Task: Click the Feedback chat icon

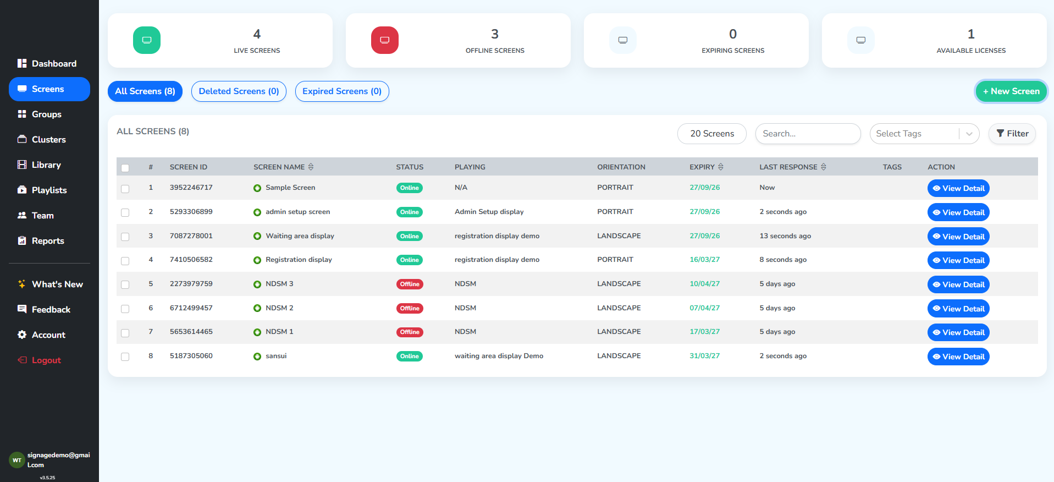Action: (22, 309)
